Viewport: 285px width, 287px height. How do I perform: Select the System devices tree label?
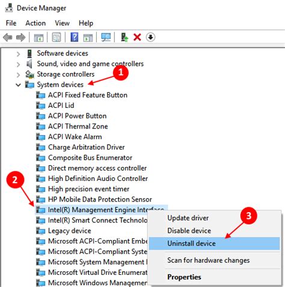[x=60, y=85]
